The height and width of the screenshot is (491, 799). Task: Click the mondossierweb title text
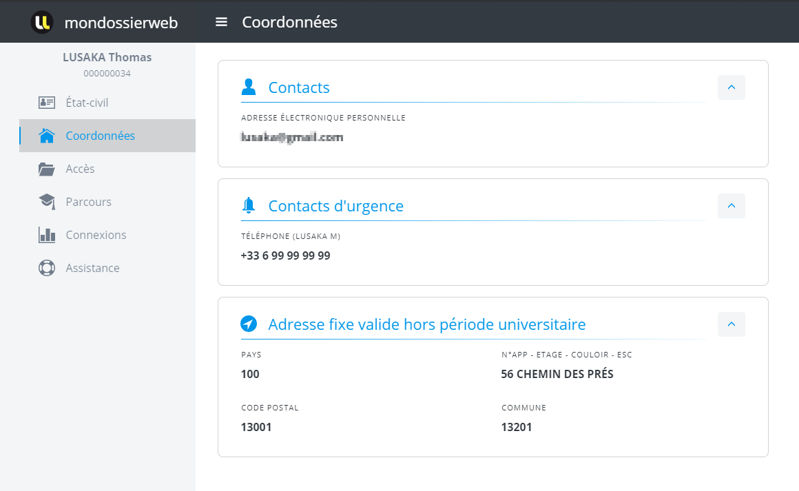tap(121, 23)
